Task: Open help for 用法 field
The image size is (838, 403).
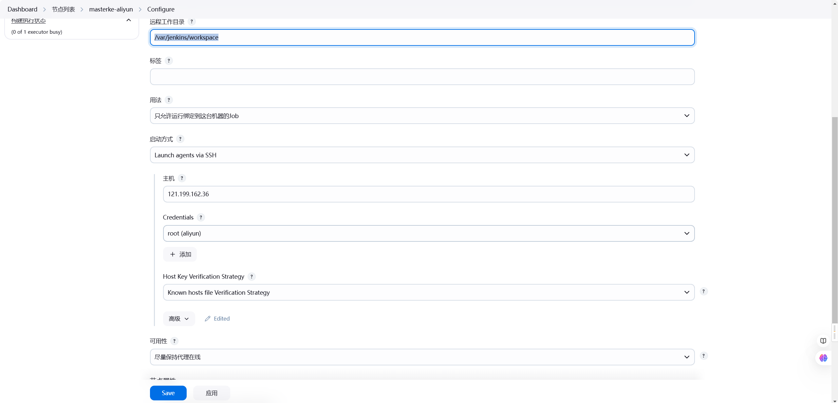Action: pos(169,100)
